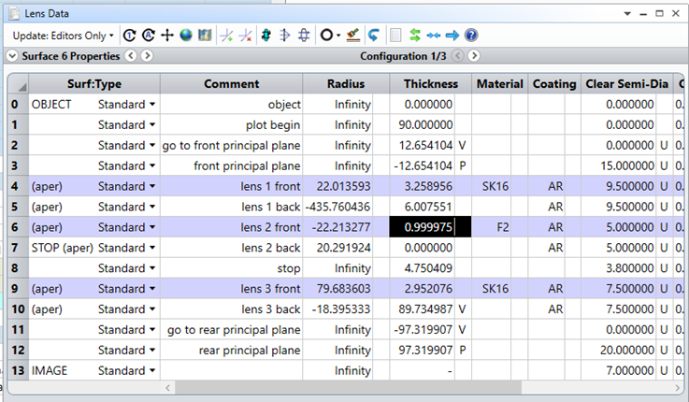Viewport: 689px width, 402px height.
Task: Open surface type dropdown for row 4
Action: [x=152, y=186]
